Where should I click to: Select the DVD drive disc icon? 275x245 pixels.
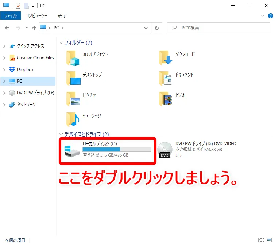point(165,150)
